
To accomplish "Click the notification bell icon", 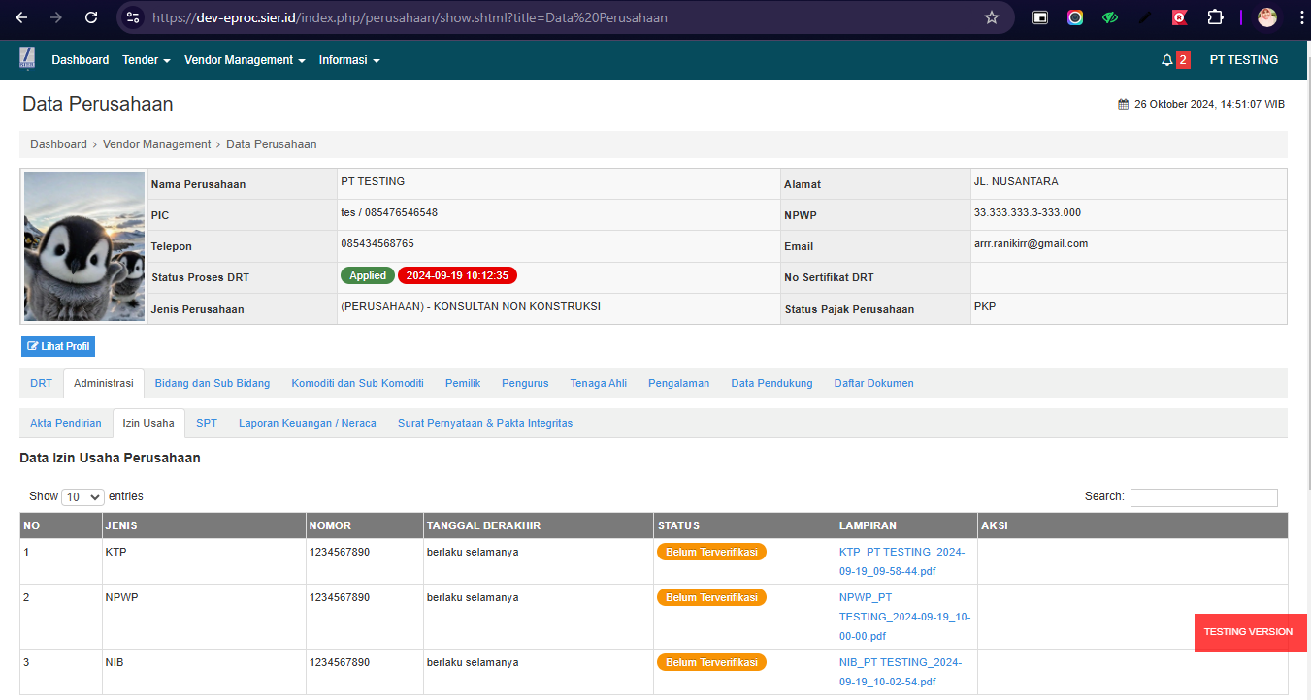I will point(1166,60).
